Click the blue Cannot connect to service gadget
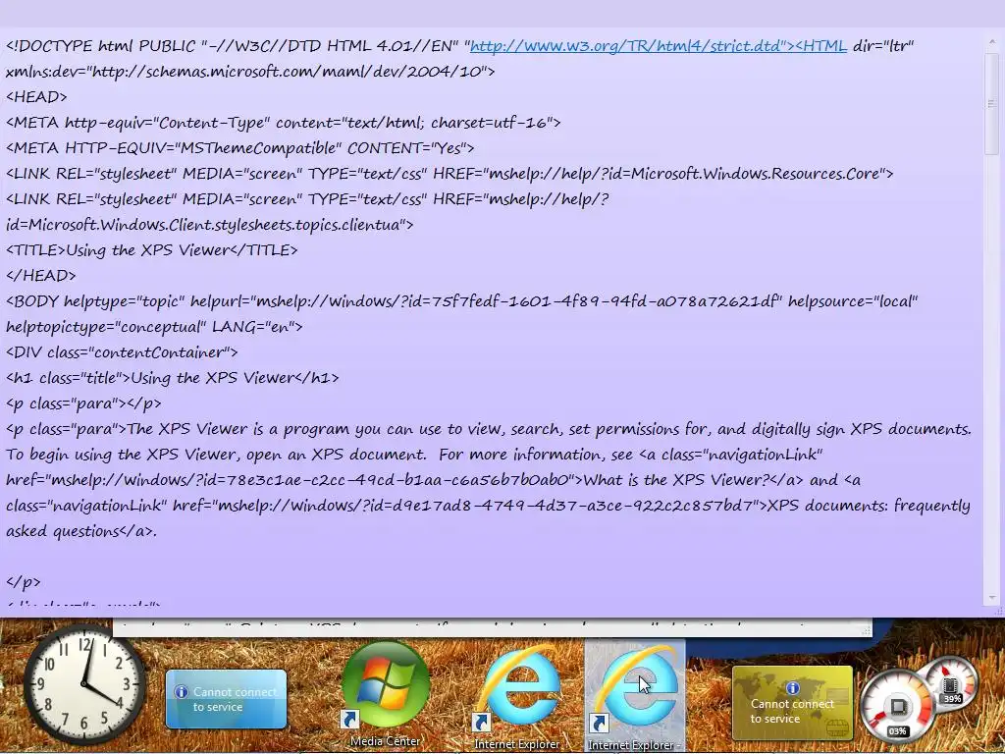Image resolution: width=1005 pixels, height=754 pixels. point(227,699)
